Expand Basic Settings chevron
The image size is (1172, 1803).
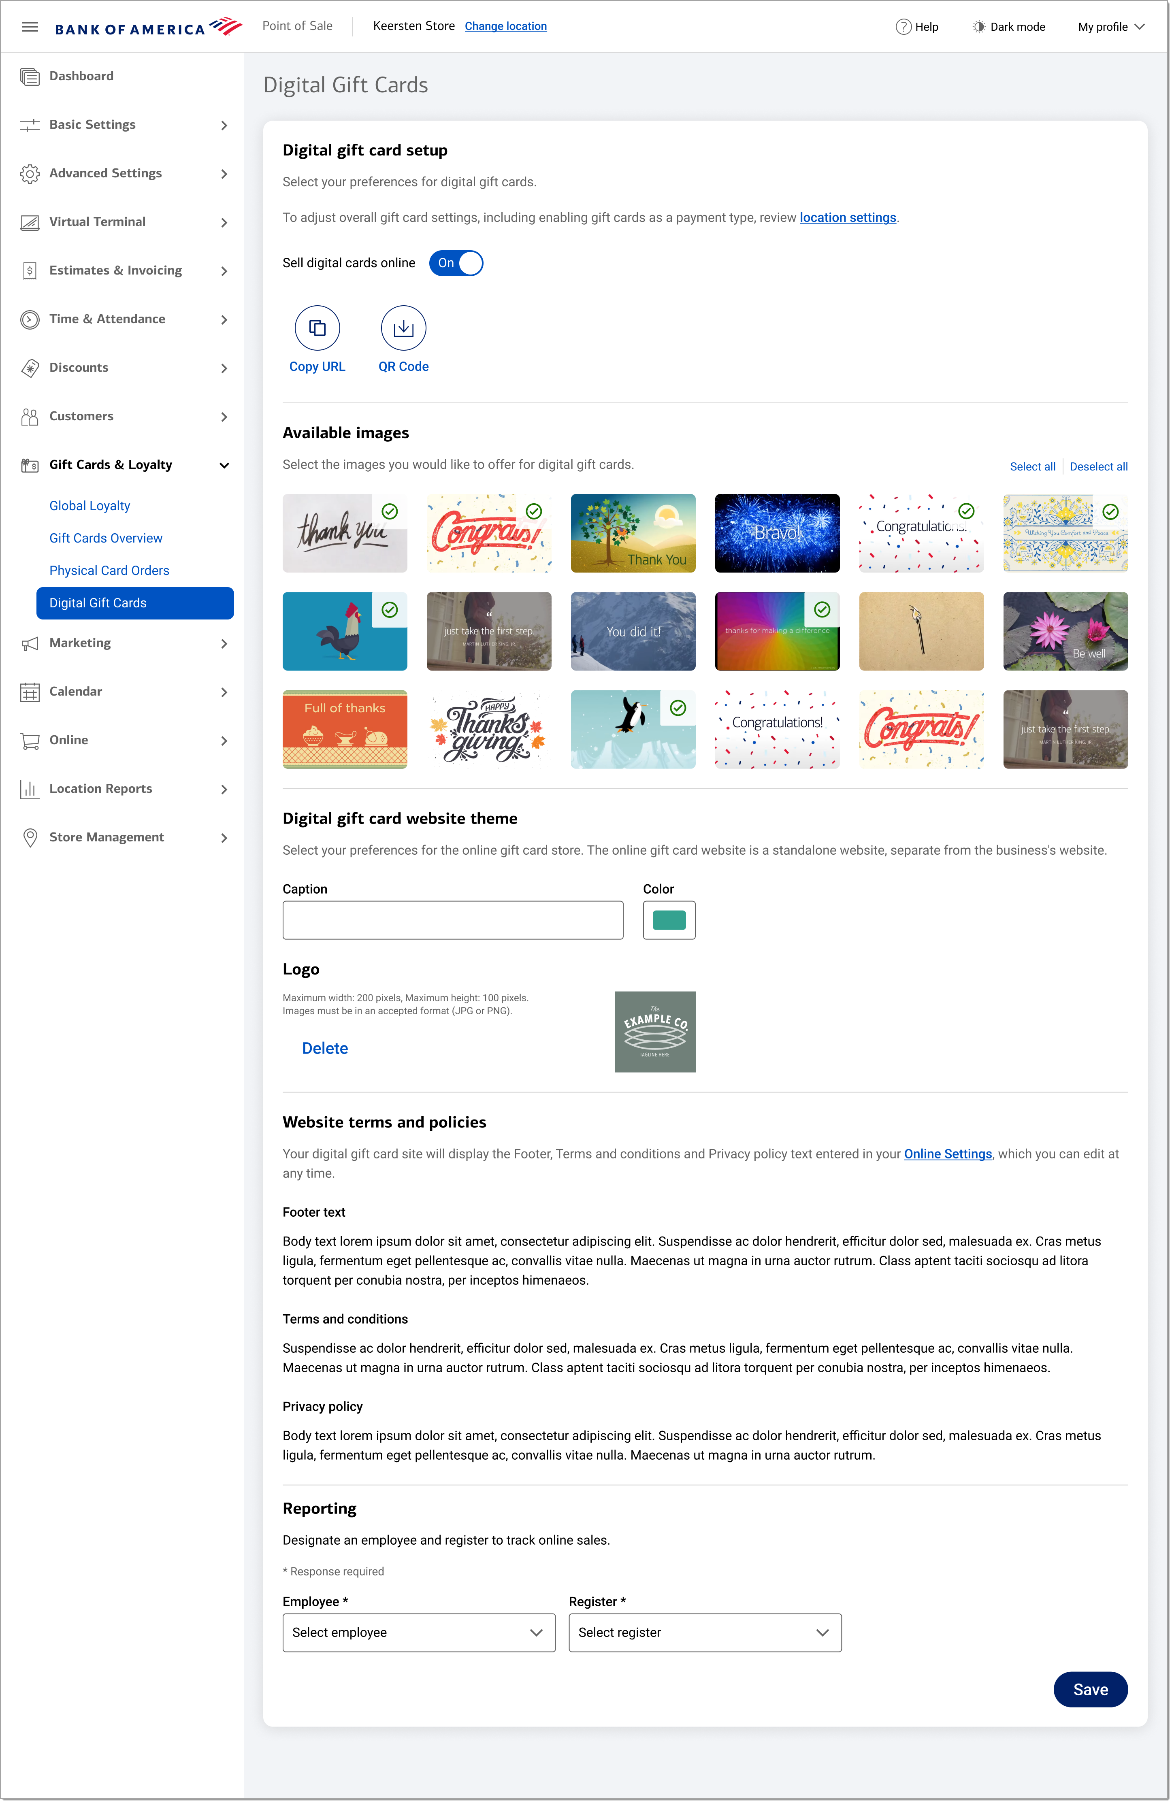224,125
